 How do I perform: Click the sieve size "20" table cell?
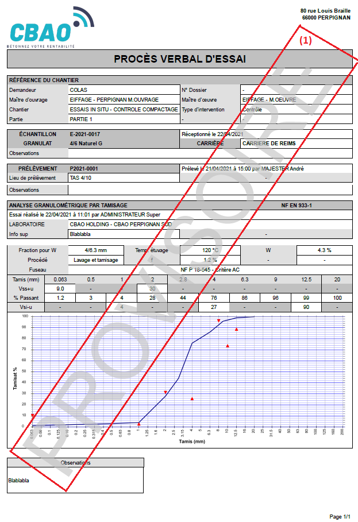337,280
